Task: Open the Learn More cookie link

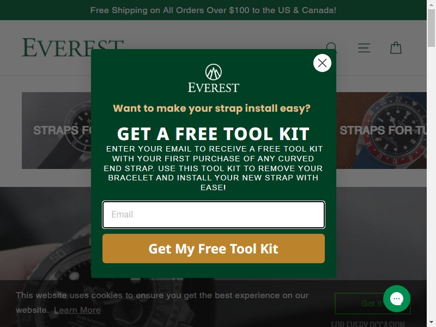Action: 77,310
